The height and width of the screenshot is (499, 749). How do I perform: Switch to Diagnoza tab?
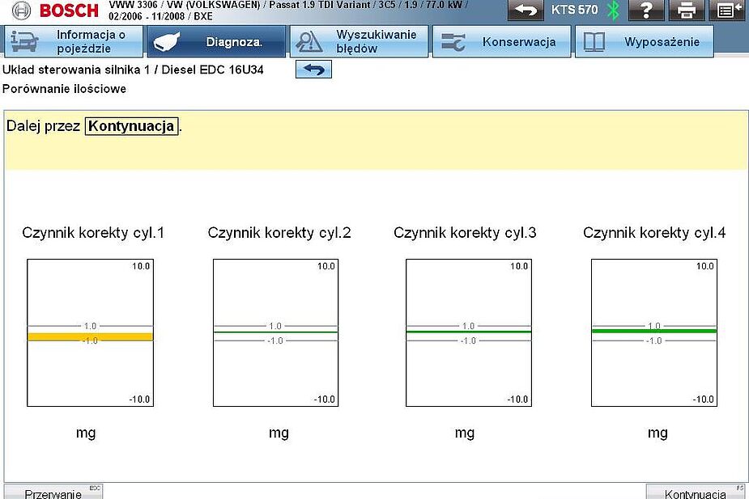point(216,41)
